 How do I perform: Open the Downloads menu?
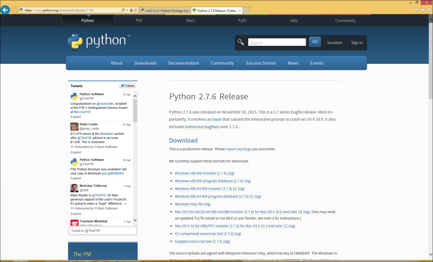tap(145, 63)
